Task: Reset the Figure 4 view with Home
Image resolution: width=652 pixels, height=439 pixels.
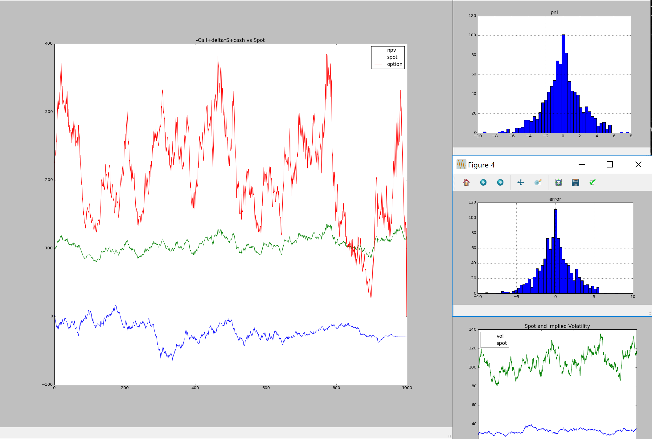Action: [x=466, y=183]
